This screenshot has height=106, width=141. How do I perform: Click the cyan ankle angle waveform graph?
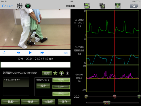pos(113,51)
